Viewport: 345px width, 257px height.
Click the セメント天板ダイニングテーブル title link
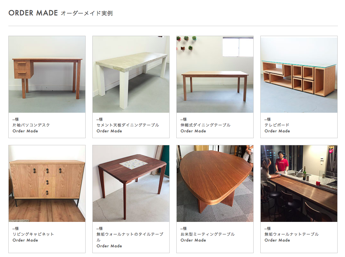click(128, 125)
